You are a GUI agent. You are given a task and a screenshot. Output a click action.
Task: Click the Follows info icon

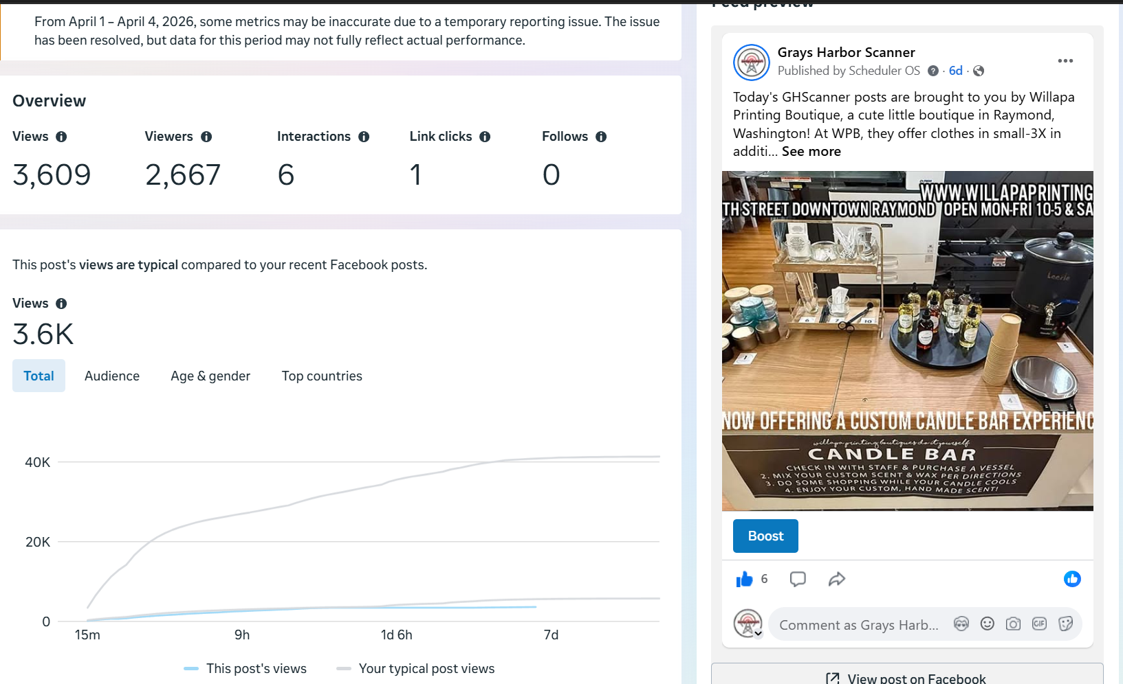tap(601, 137)
